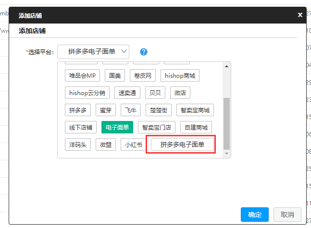Image resolution: width=311 pixels, height=228 pixels.
Task: Close the 添加店铺 dialog with the X
Action: [x=300, y=15]
